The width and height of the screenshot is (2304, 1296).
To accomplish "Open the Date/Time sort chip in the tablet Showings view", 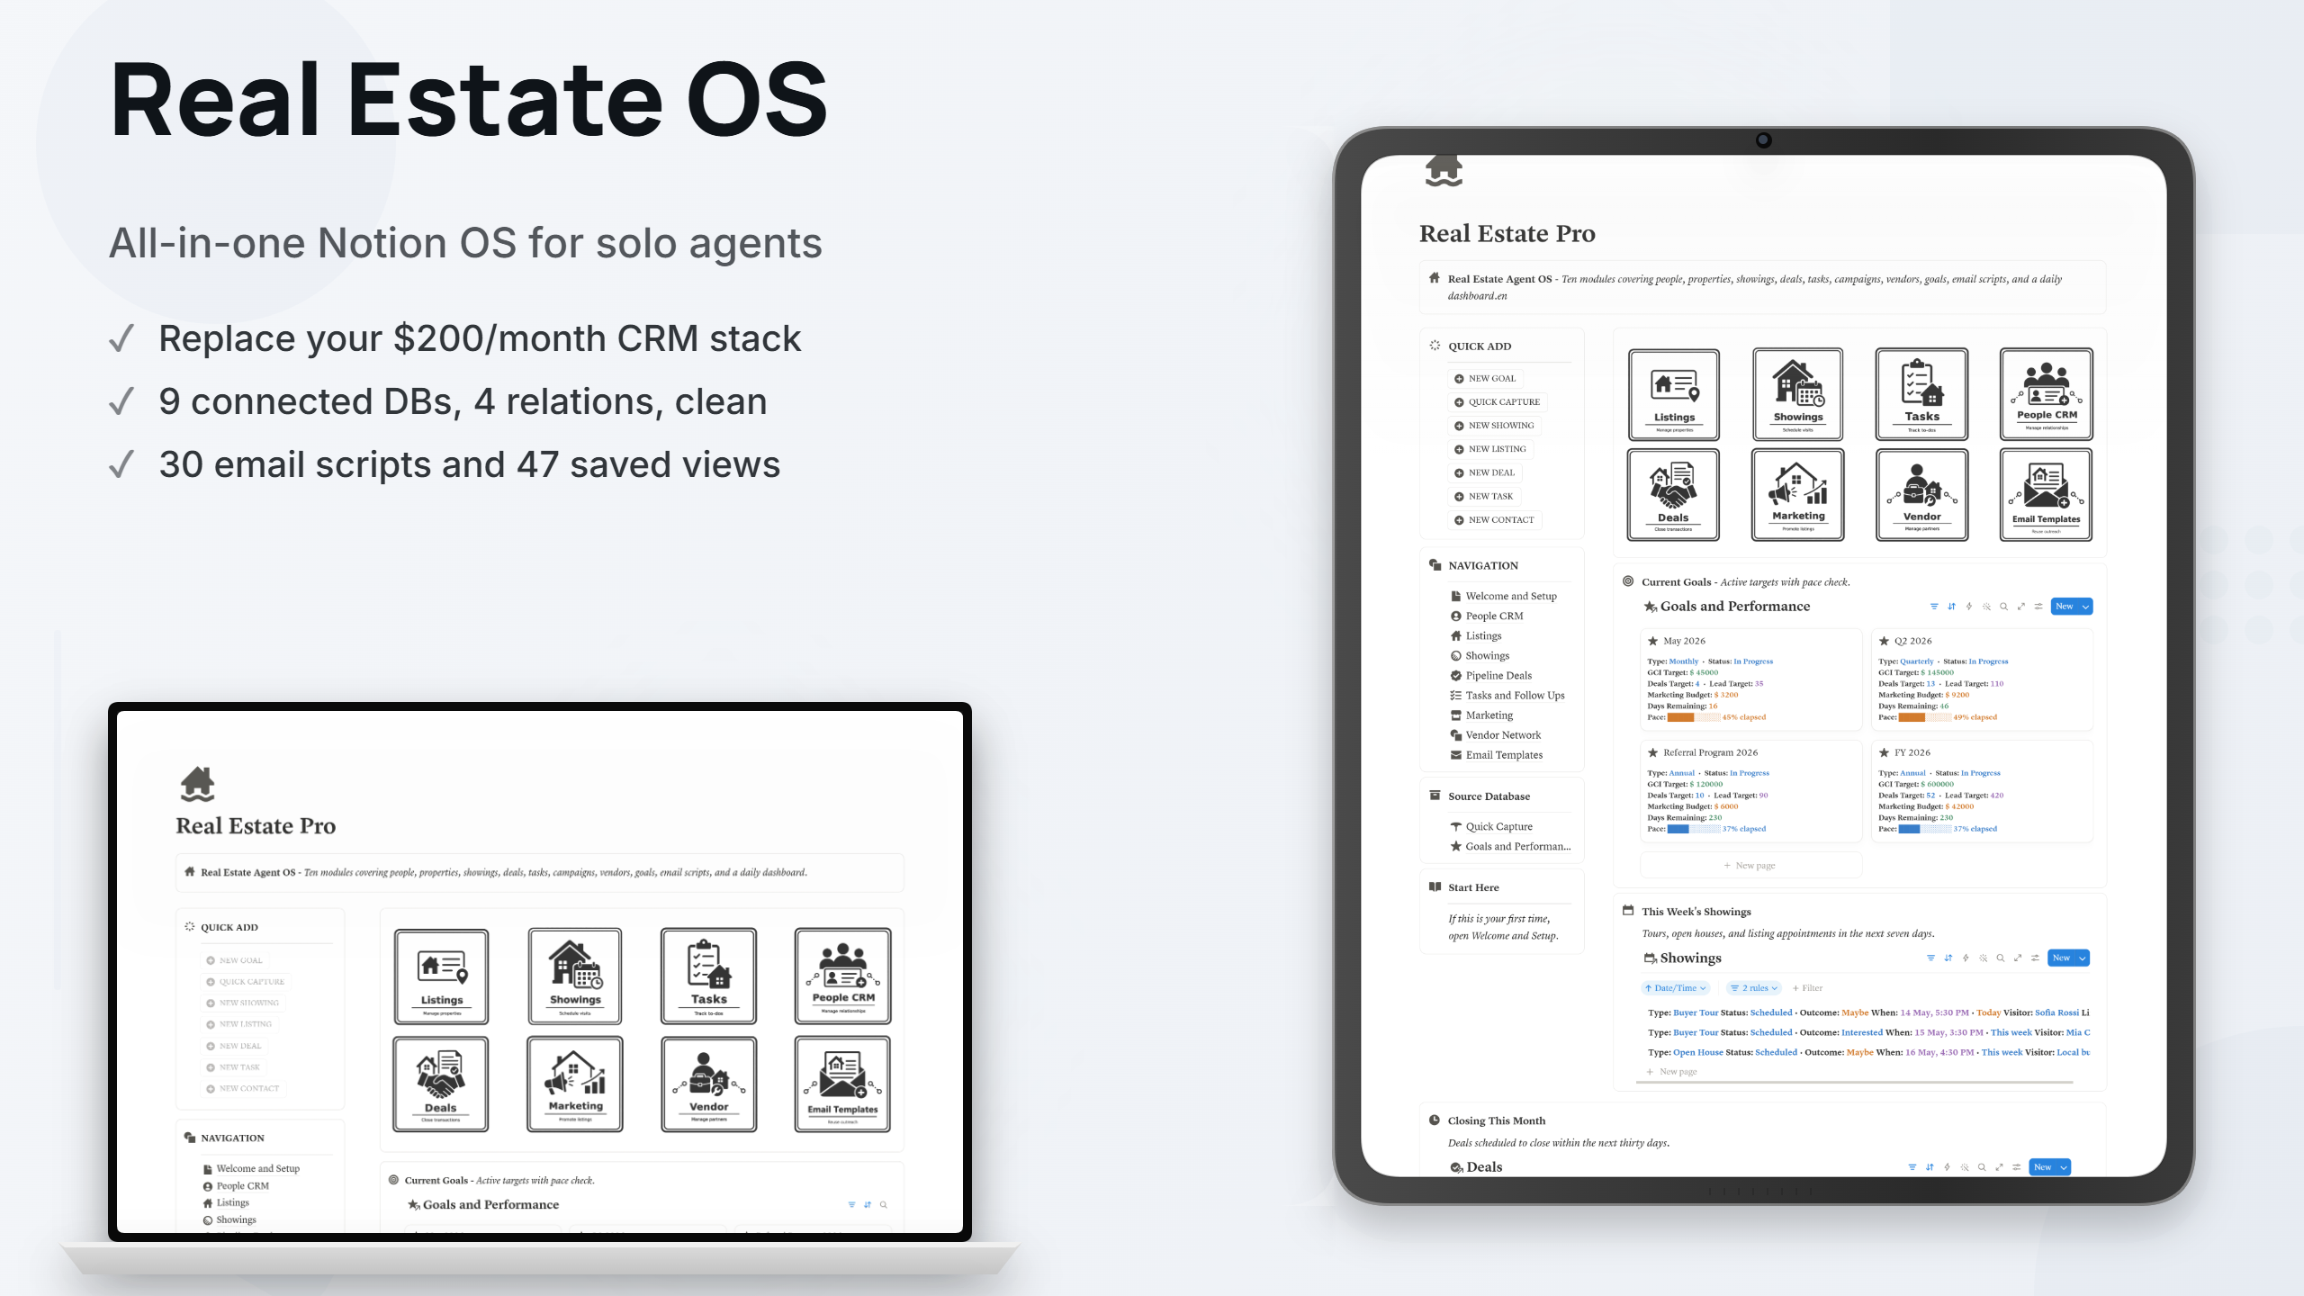I will pos(1675,988).
